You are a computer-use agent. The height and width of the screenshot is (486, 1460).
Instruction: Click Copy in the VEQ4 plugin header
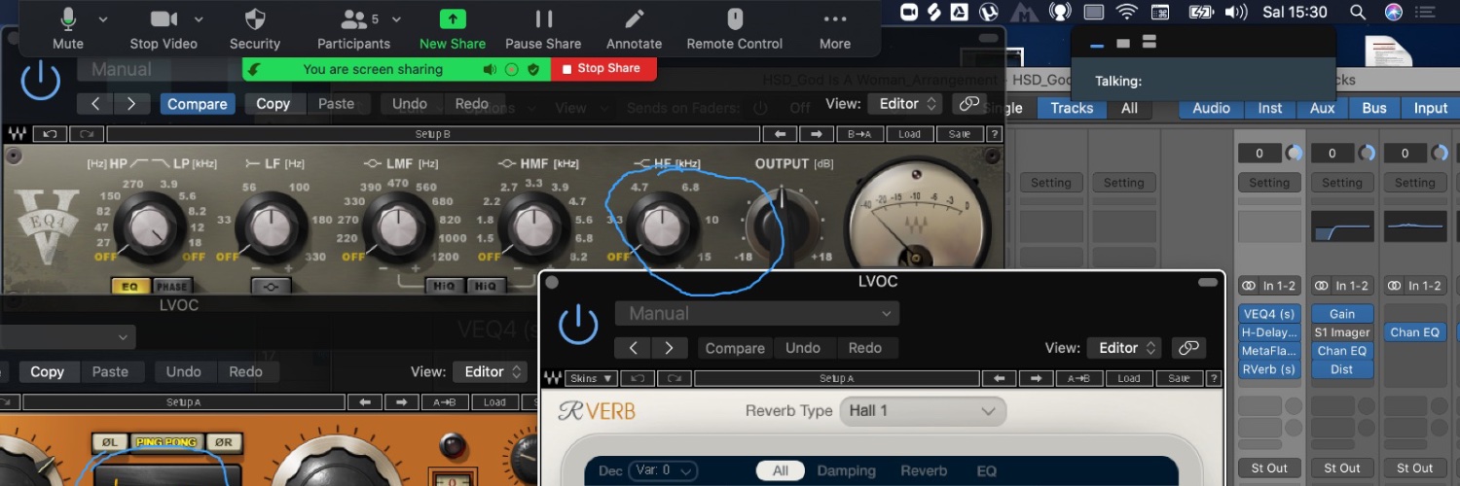click(274, 104)
